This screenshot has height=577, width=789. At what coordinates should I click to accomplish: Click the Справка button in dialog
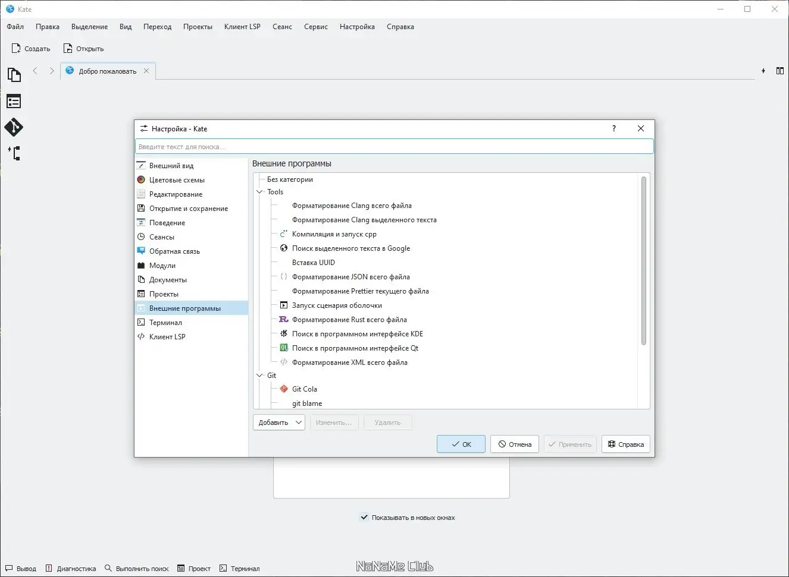[626, 444]
